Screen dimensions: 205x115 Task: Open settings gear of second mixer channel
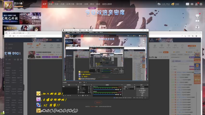pos(120,94)
